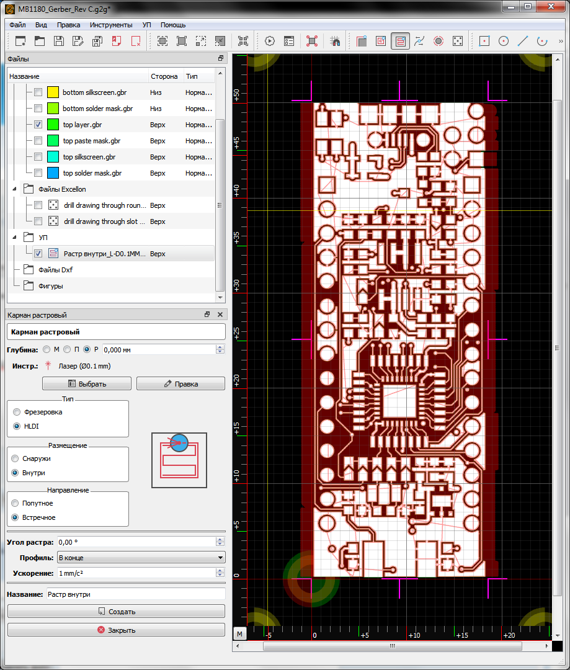Click the Правка tool edit button
Viewport: 570px width, 670px height.
click(180, 384)
